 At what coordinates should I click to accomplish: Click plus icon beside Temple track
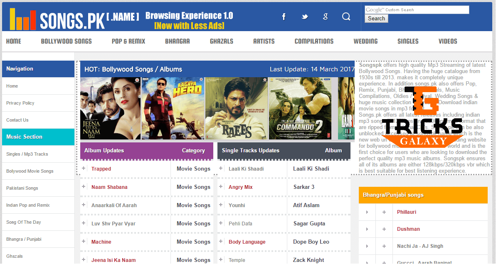pos(221,260)
